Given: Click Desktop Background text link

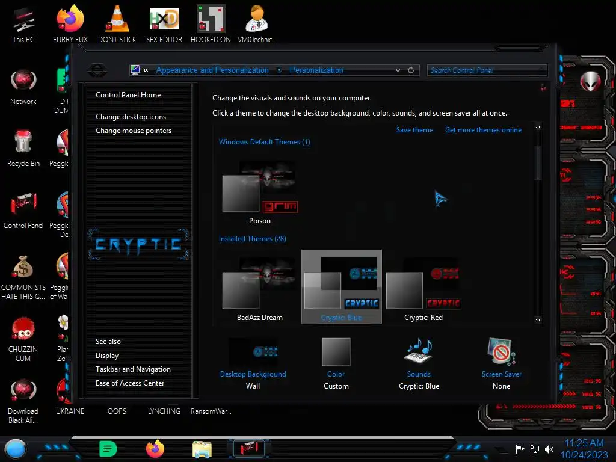Looking at the screenshot, I should point(253,374).
